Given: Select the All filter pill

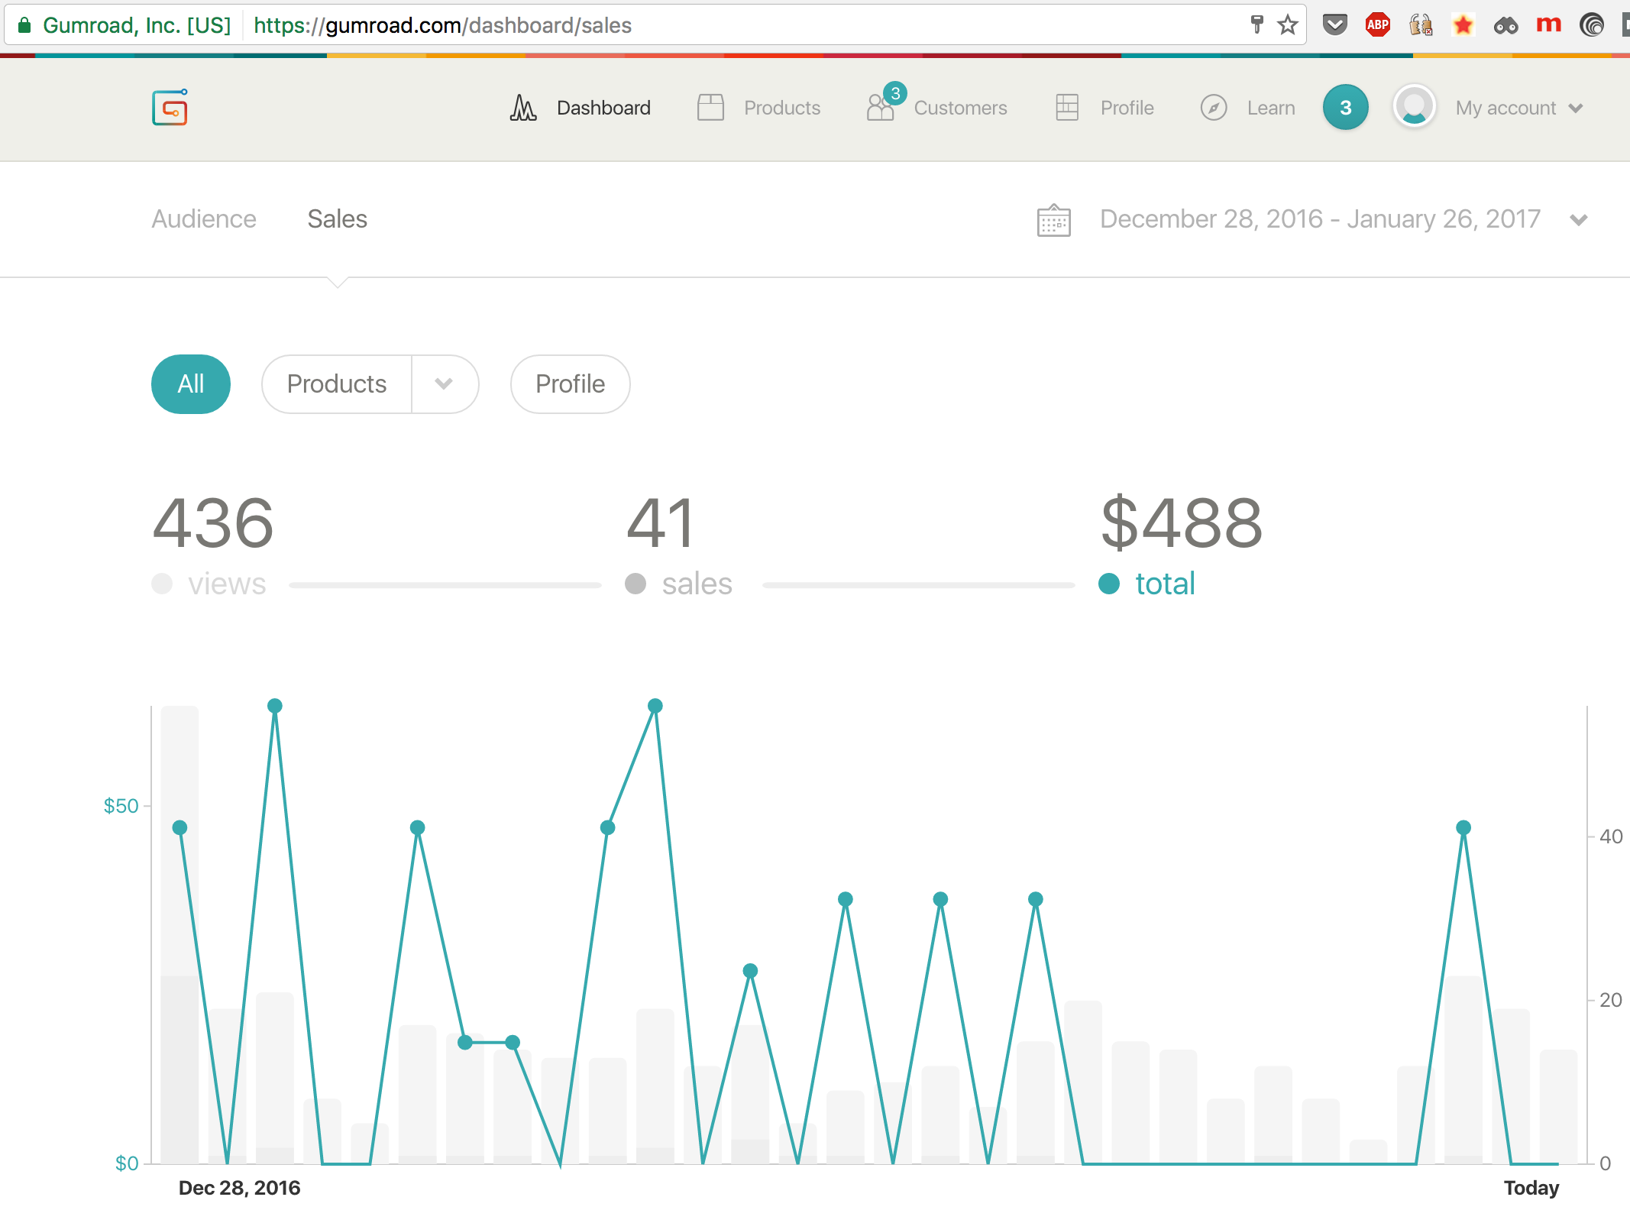Looking at the screenshot, I should click(191, 384).
